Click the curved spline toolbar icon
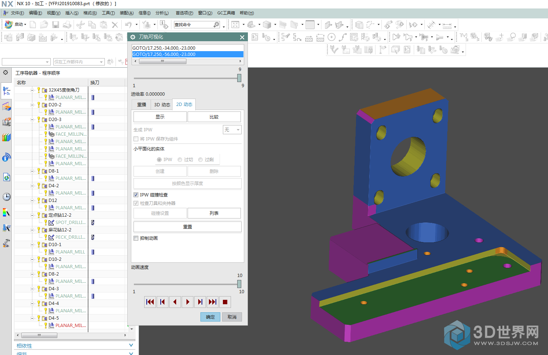The width and height of the screenshot is (548, 355). [343, 37]
